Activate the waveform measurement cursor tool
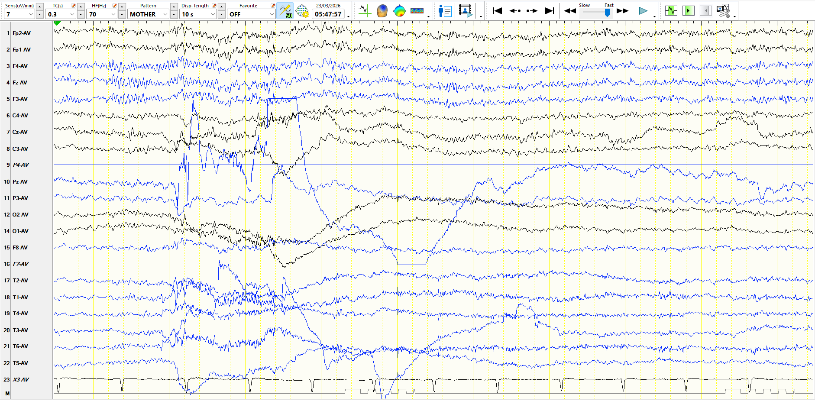This screenshot has height=401, width=815. click(x=365, y=10)
